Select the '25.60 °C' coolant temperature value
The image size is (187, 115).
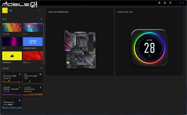[28, 92]
